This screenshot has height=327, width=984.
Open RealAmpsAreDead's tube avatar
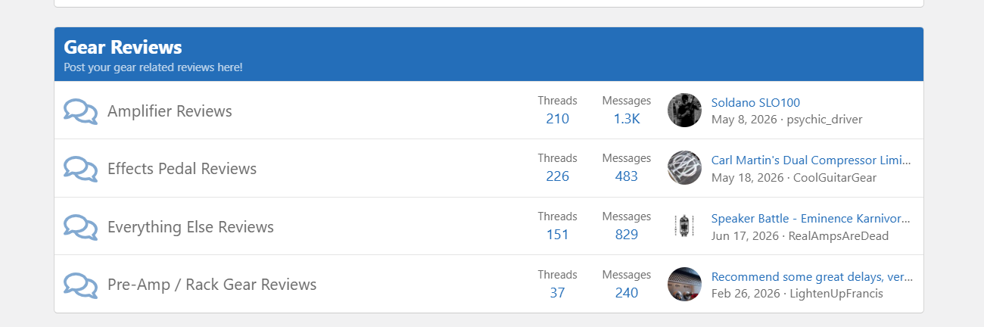684,226
